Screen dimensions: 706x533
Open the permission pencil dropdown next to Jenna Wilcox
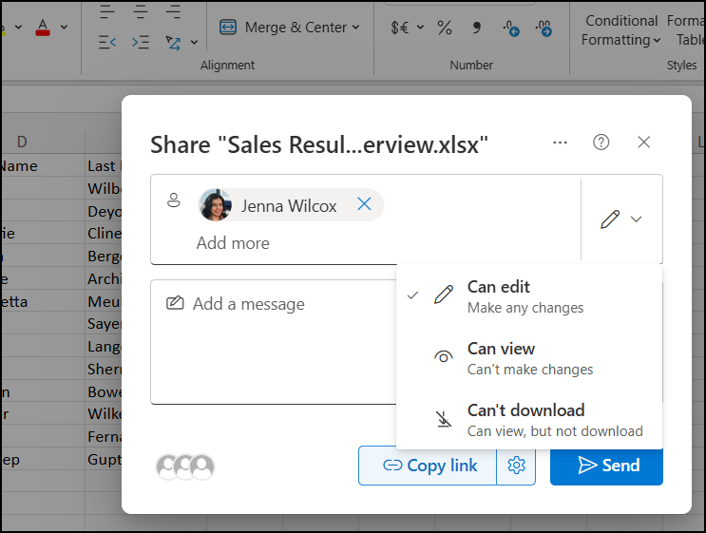tap(621, 219)
